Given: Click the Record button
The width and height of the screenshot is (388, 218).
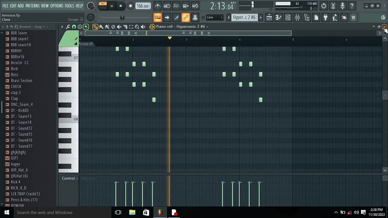Looking at the screenshot, I should (x=130, y=6).
